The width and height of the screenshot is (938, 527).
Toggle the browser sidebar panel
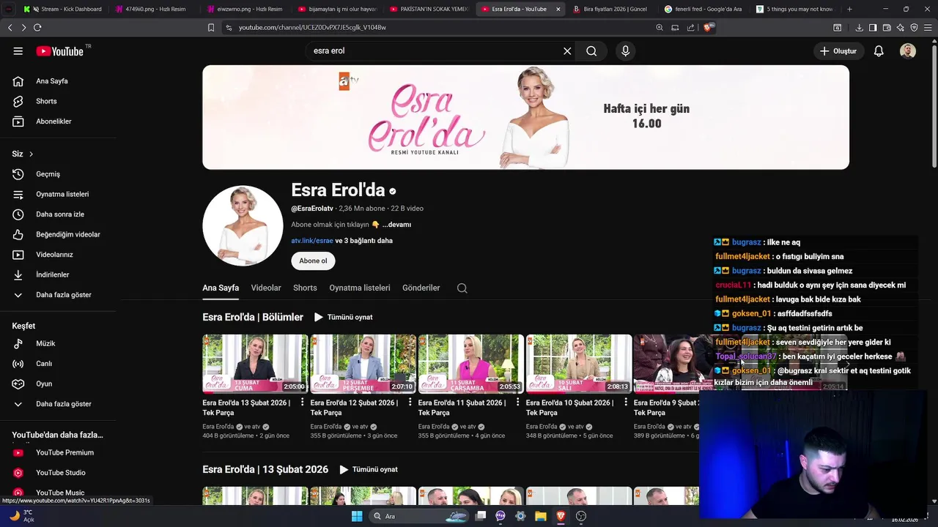[873, 28]
